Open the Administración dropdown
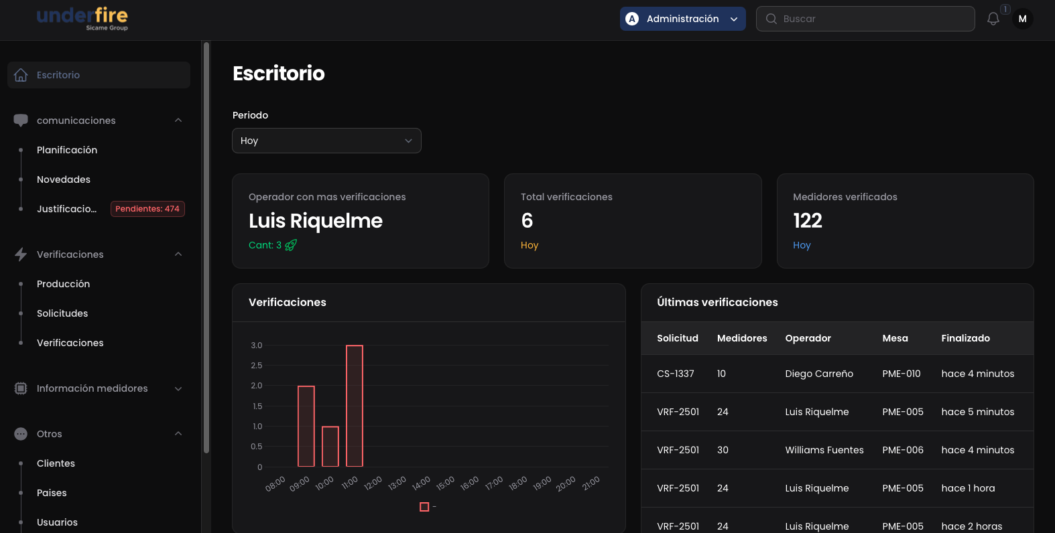The image size is (1055, 533). coord(682,19)
